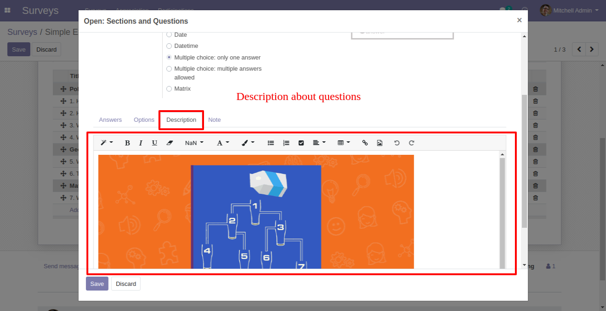Open the magic wand style dropdown
This screenshot has width=606, height=311.
coord(107,143)
